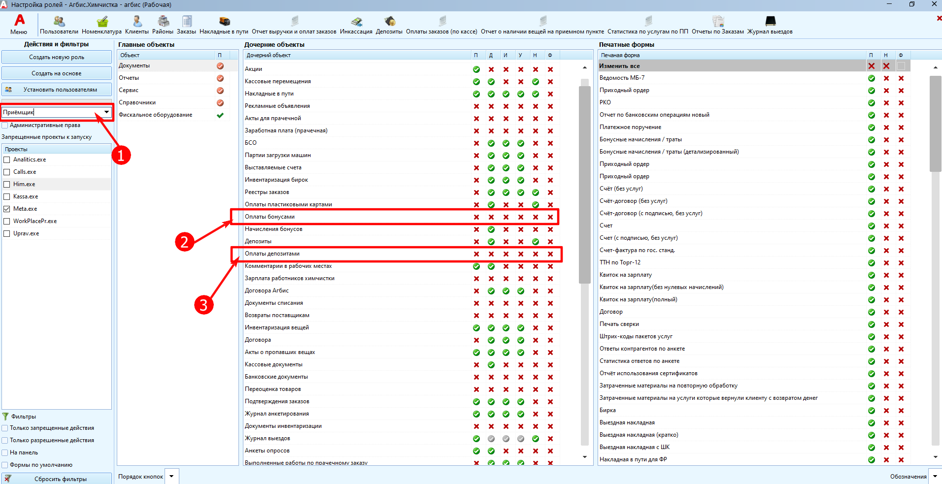
Task: Expand the Приёмщик role dropdown
Action: tap(106, 112)
